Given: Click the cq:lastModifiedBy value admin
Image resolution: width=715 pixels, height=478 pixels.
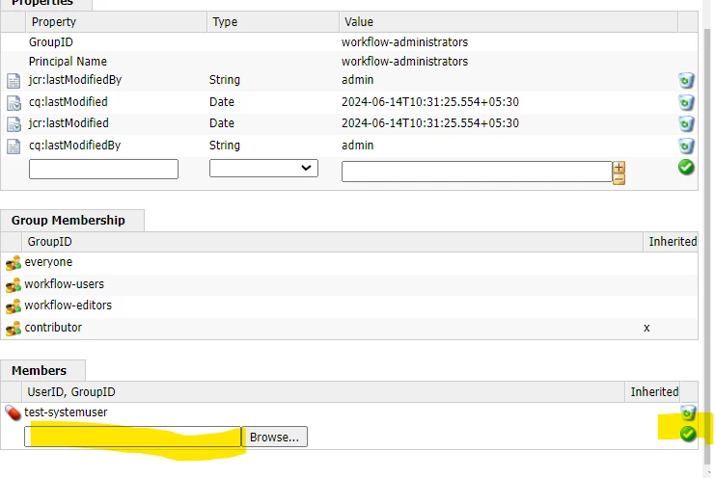Looking at the screenshot, I should (x=357, y=146).
